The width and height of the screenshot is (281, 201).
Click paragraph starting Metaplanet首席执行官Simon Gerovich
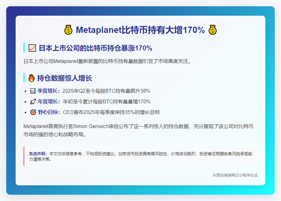point(138,130)
